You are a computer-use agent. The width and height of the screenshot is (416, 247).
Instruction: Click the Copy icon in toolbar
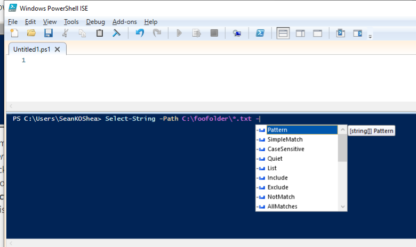[x=82, y=33]
